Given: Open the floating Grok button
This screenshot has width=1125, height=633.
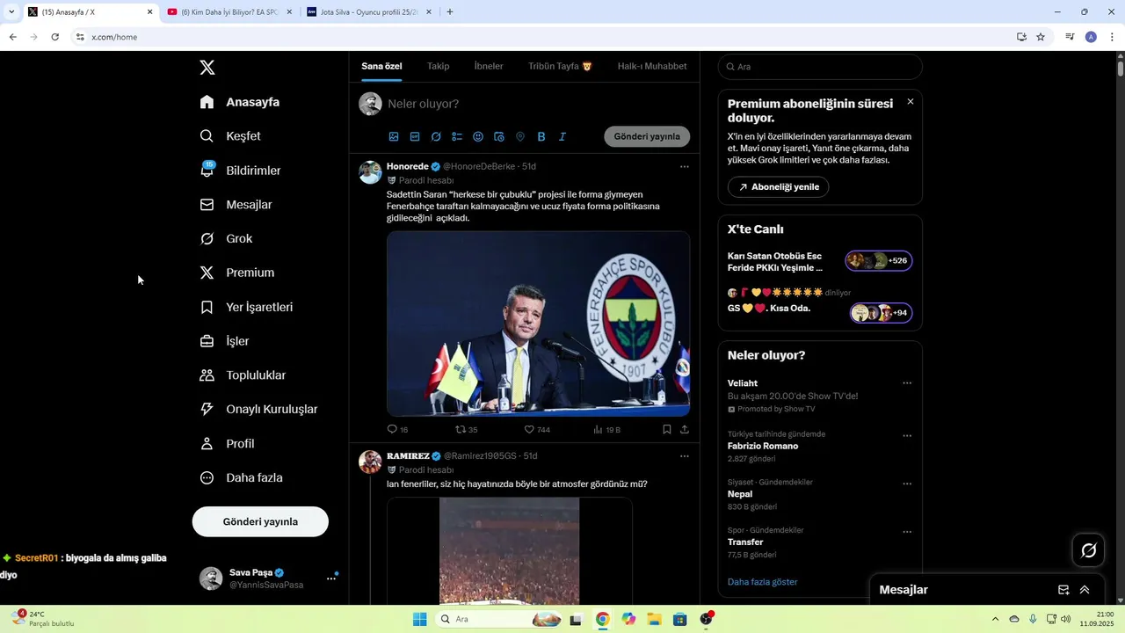Looking at the screenshot, I should 1089,550.
